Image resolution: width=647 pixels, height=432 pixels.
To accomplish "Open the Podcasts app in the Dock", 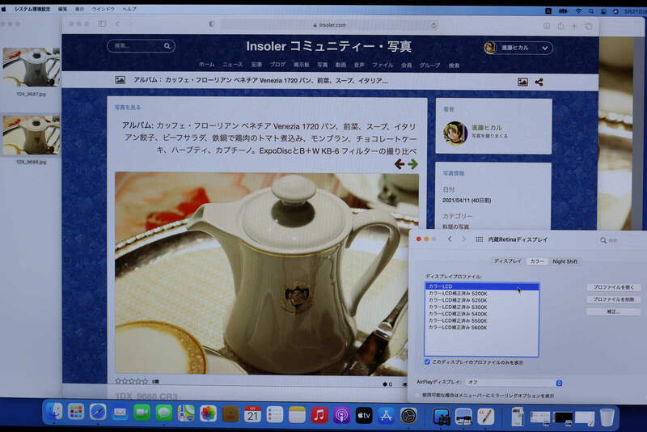I will point(341,415).
